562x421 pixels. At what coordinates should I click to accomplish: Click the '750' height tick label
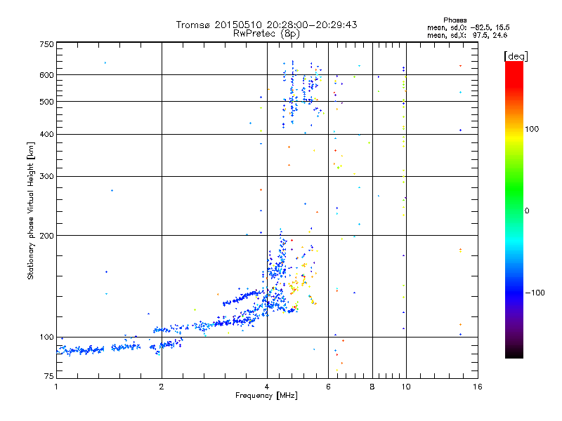(x=46, y=44)
